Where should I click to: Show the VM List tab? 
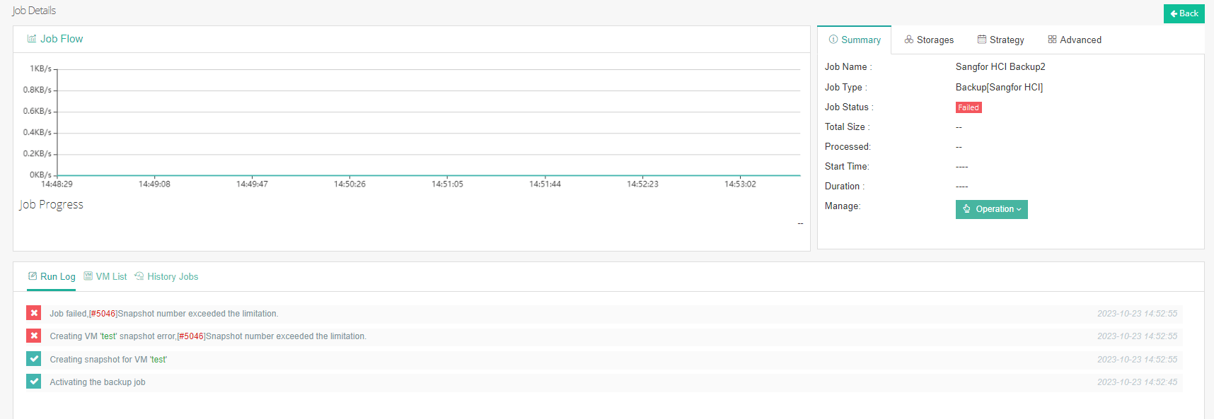point(105,277)
